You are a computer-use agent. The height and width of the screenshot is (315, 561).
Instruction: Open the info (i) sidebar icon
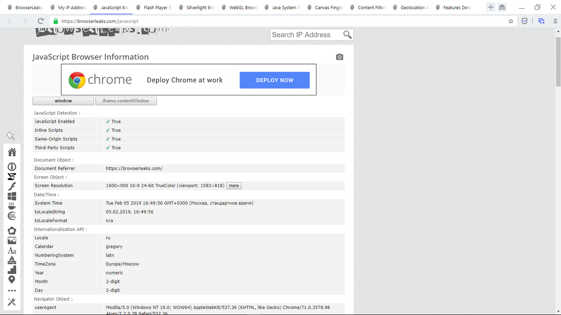[x=12, y=167]
